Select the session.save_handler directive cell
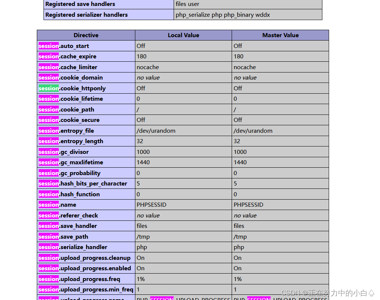Image resolution: width=380 pixels, height=300 pixels. pos(86,226)
